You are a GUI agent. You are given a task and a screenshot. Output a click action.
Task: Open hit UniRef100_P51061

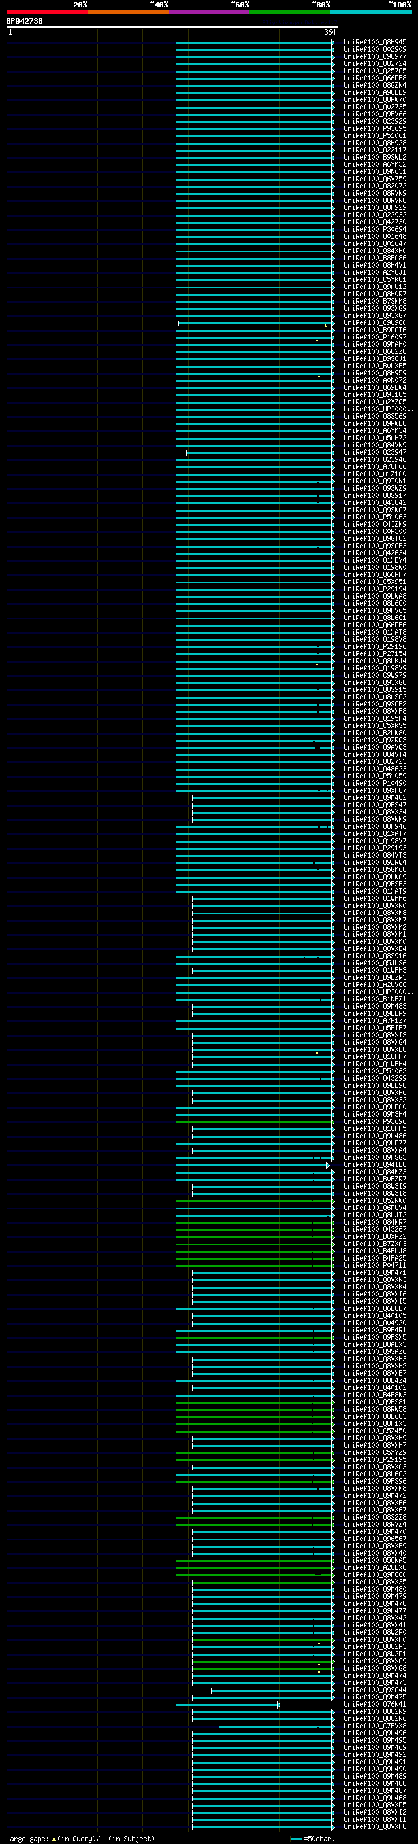point(375,136)
